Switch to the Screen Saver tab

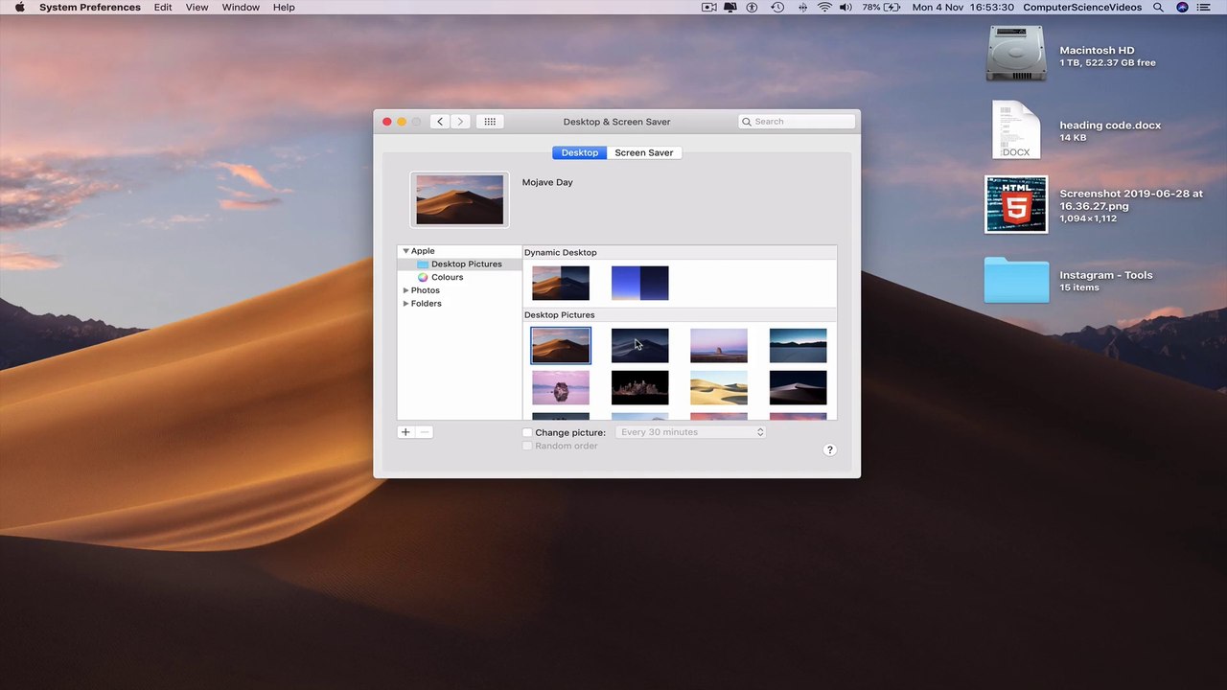click(x=644, y=152)
